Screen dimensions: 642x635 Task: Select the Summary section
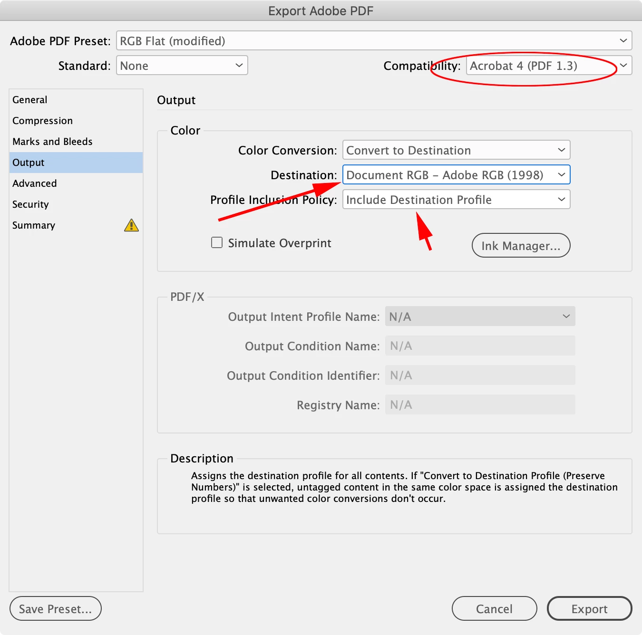[x=76, y=225]
